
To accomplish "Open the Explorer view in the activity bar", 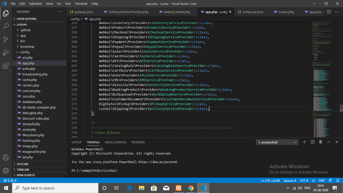I will click(6, 13).
